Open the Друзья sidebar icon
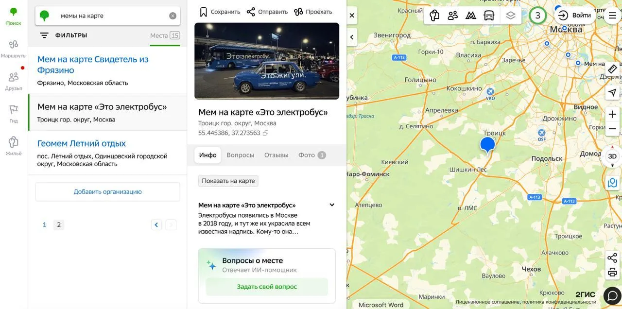This screenshot has height=309, width=622. point(14,81)
